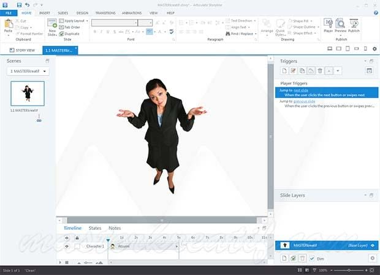Click the 'previous slide' trigger link
Screen dimensions: 380x275
(x=304, y=101)
